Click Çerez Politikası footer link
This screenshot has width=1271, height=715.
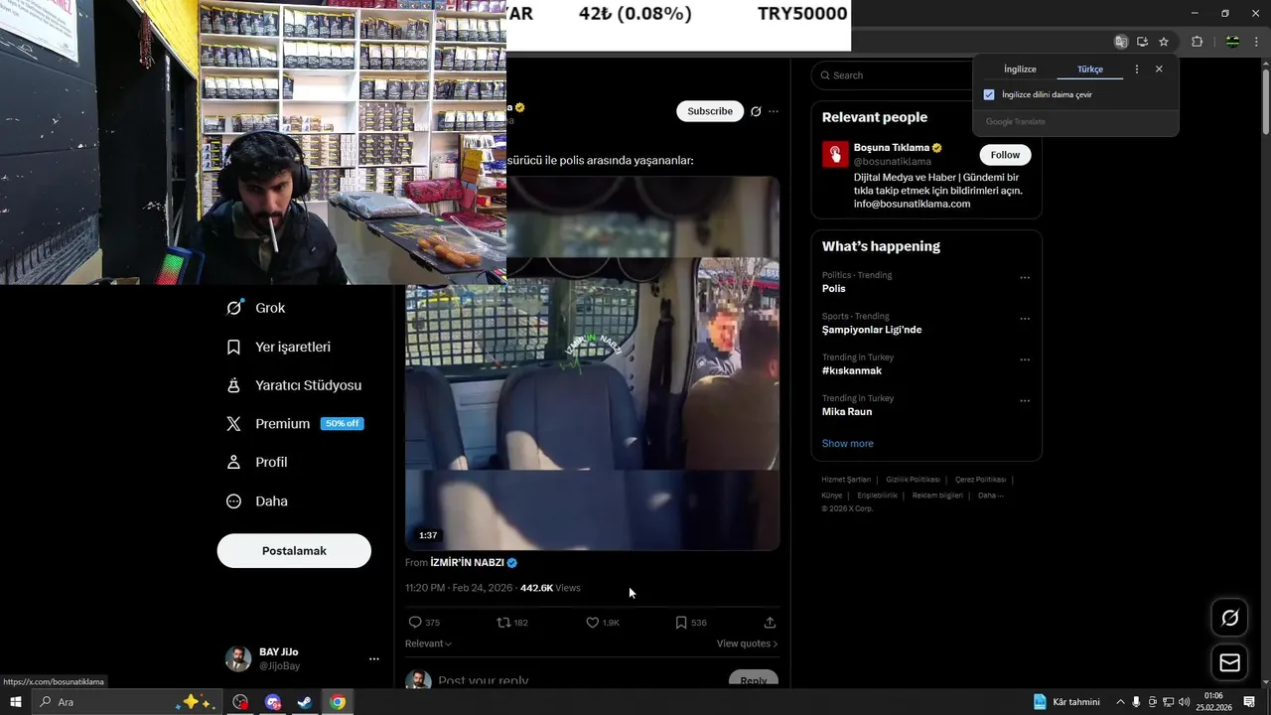pyautogui.click(x=980, y=480)
